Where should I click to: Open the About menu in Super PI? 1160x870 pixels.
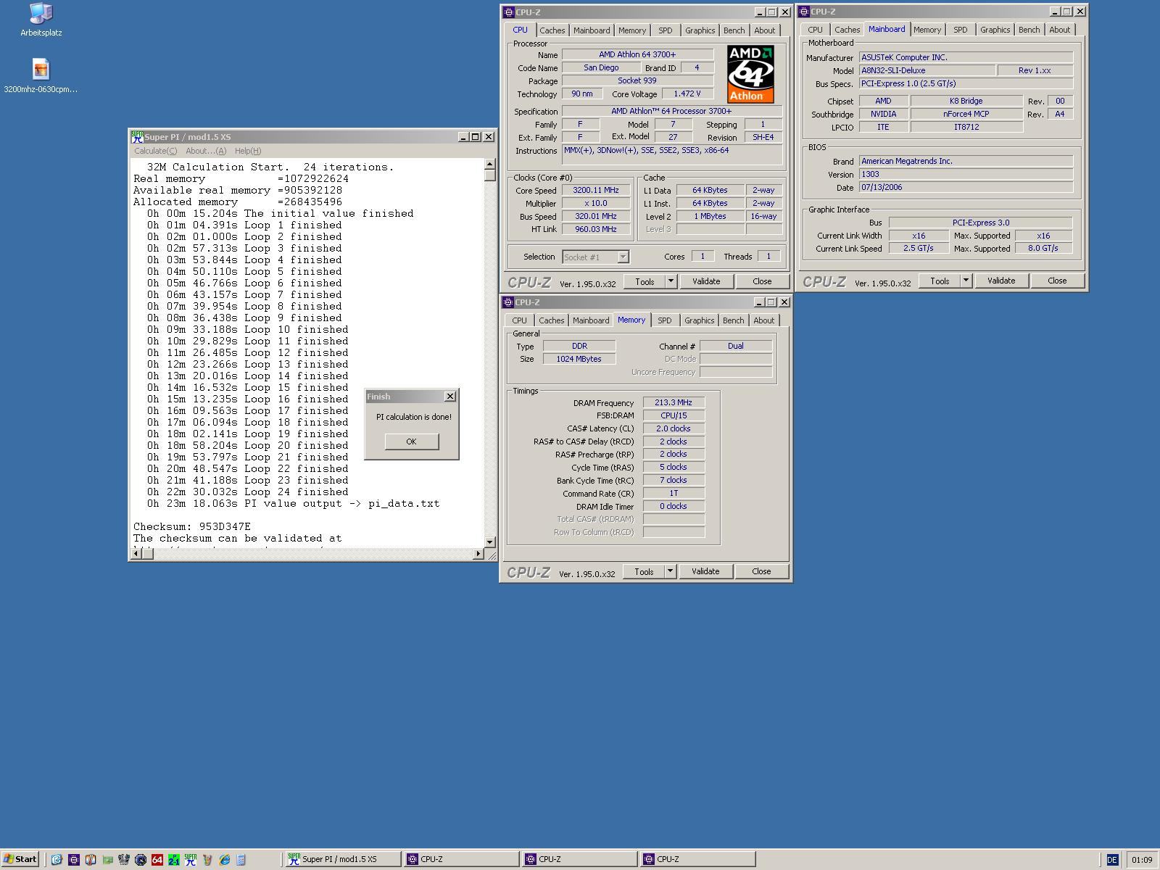(206, 151)
